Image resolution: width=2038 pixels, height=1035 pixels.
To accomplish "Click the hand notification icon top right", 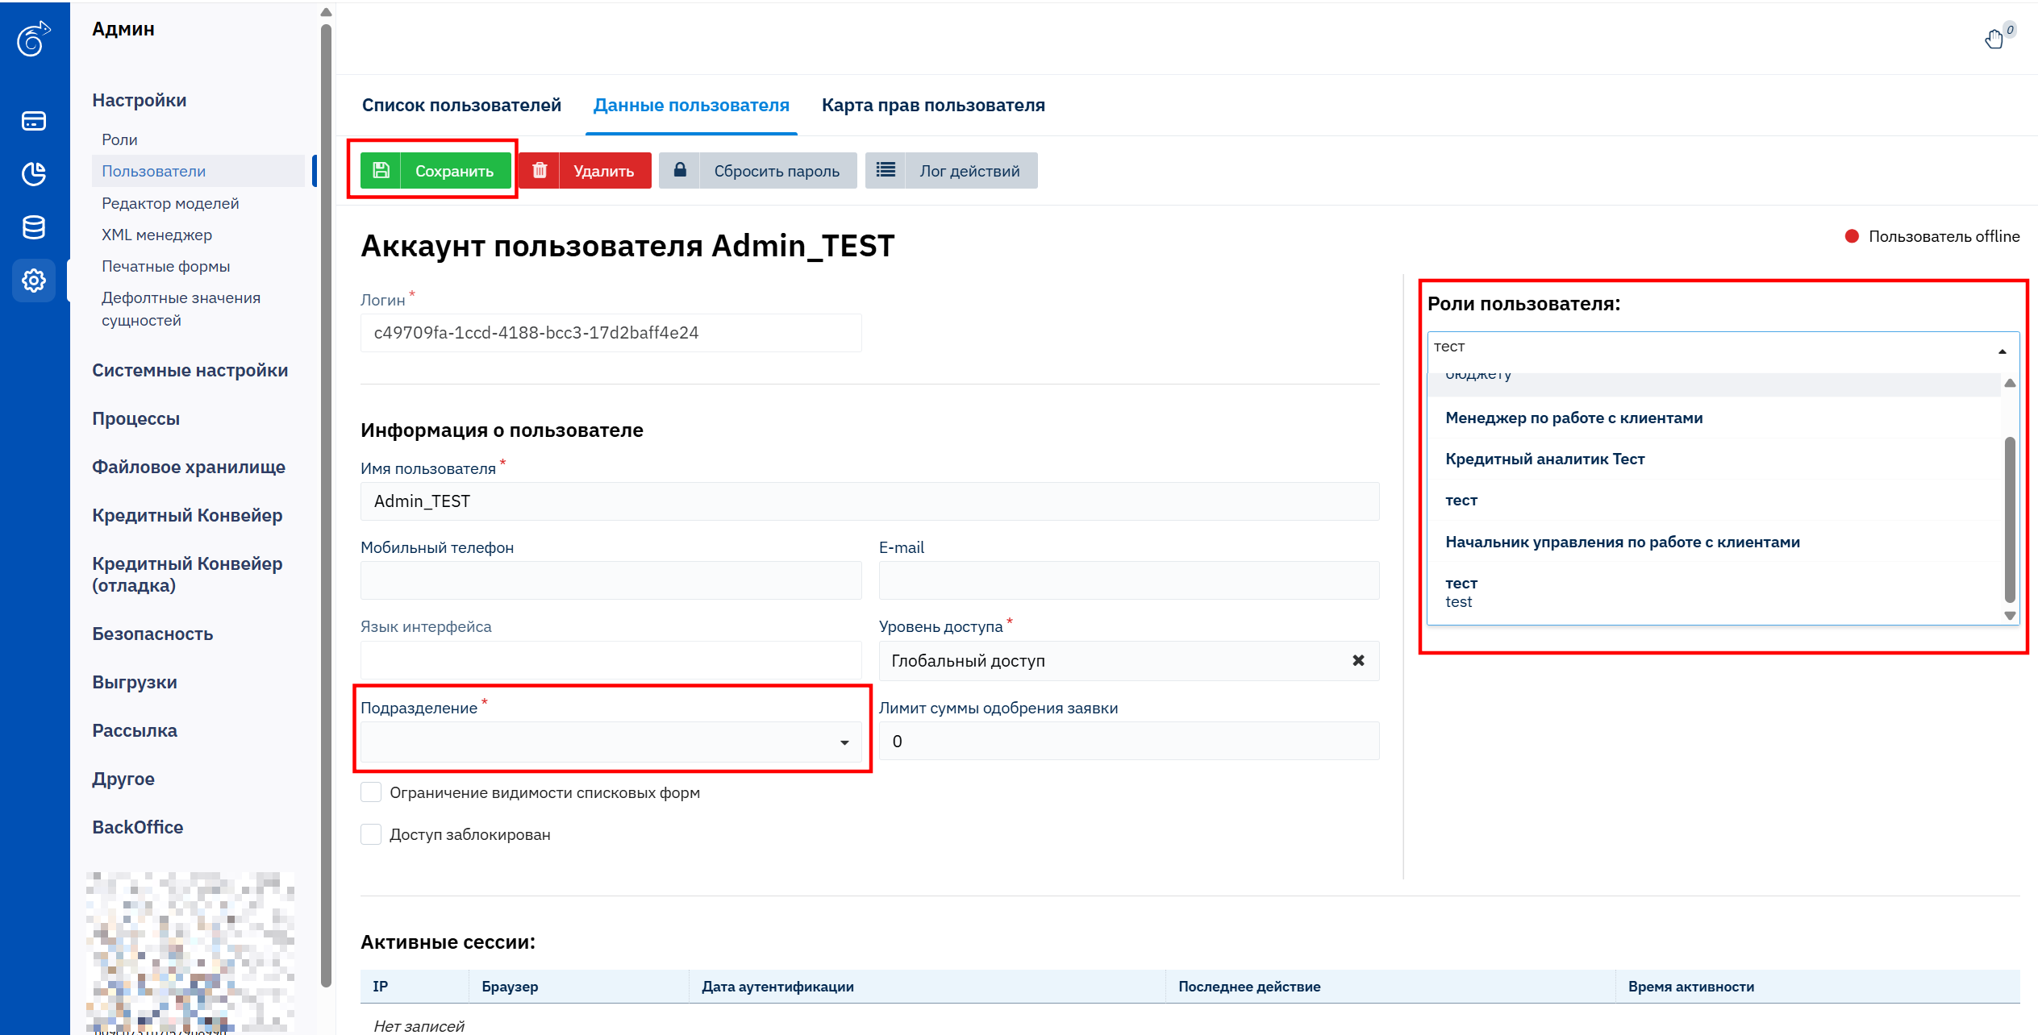I will tap(1994, 39).
